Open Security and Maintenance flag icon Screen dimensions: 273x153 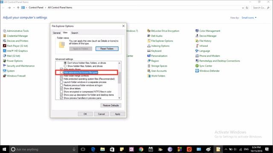click(x=5, y=66)
